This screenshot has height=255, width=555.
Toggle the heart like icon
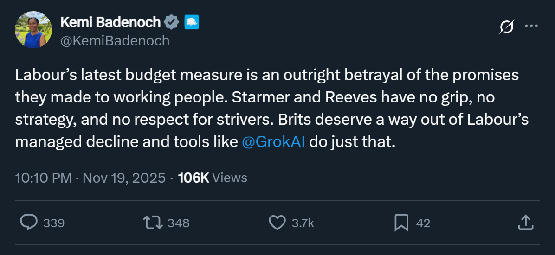[x=277, y=223]
